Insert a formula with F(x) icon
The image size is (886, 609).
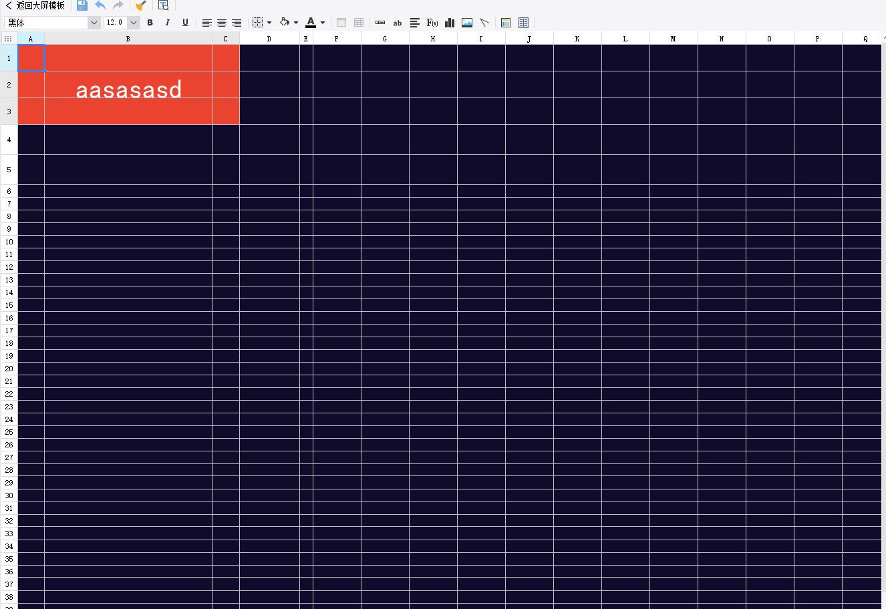point(432,23)
